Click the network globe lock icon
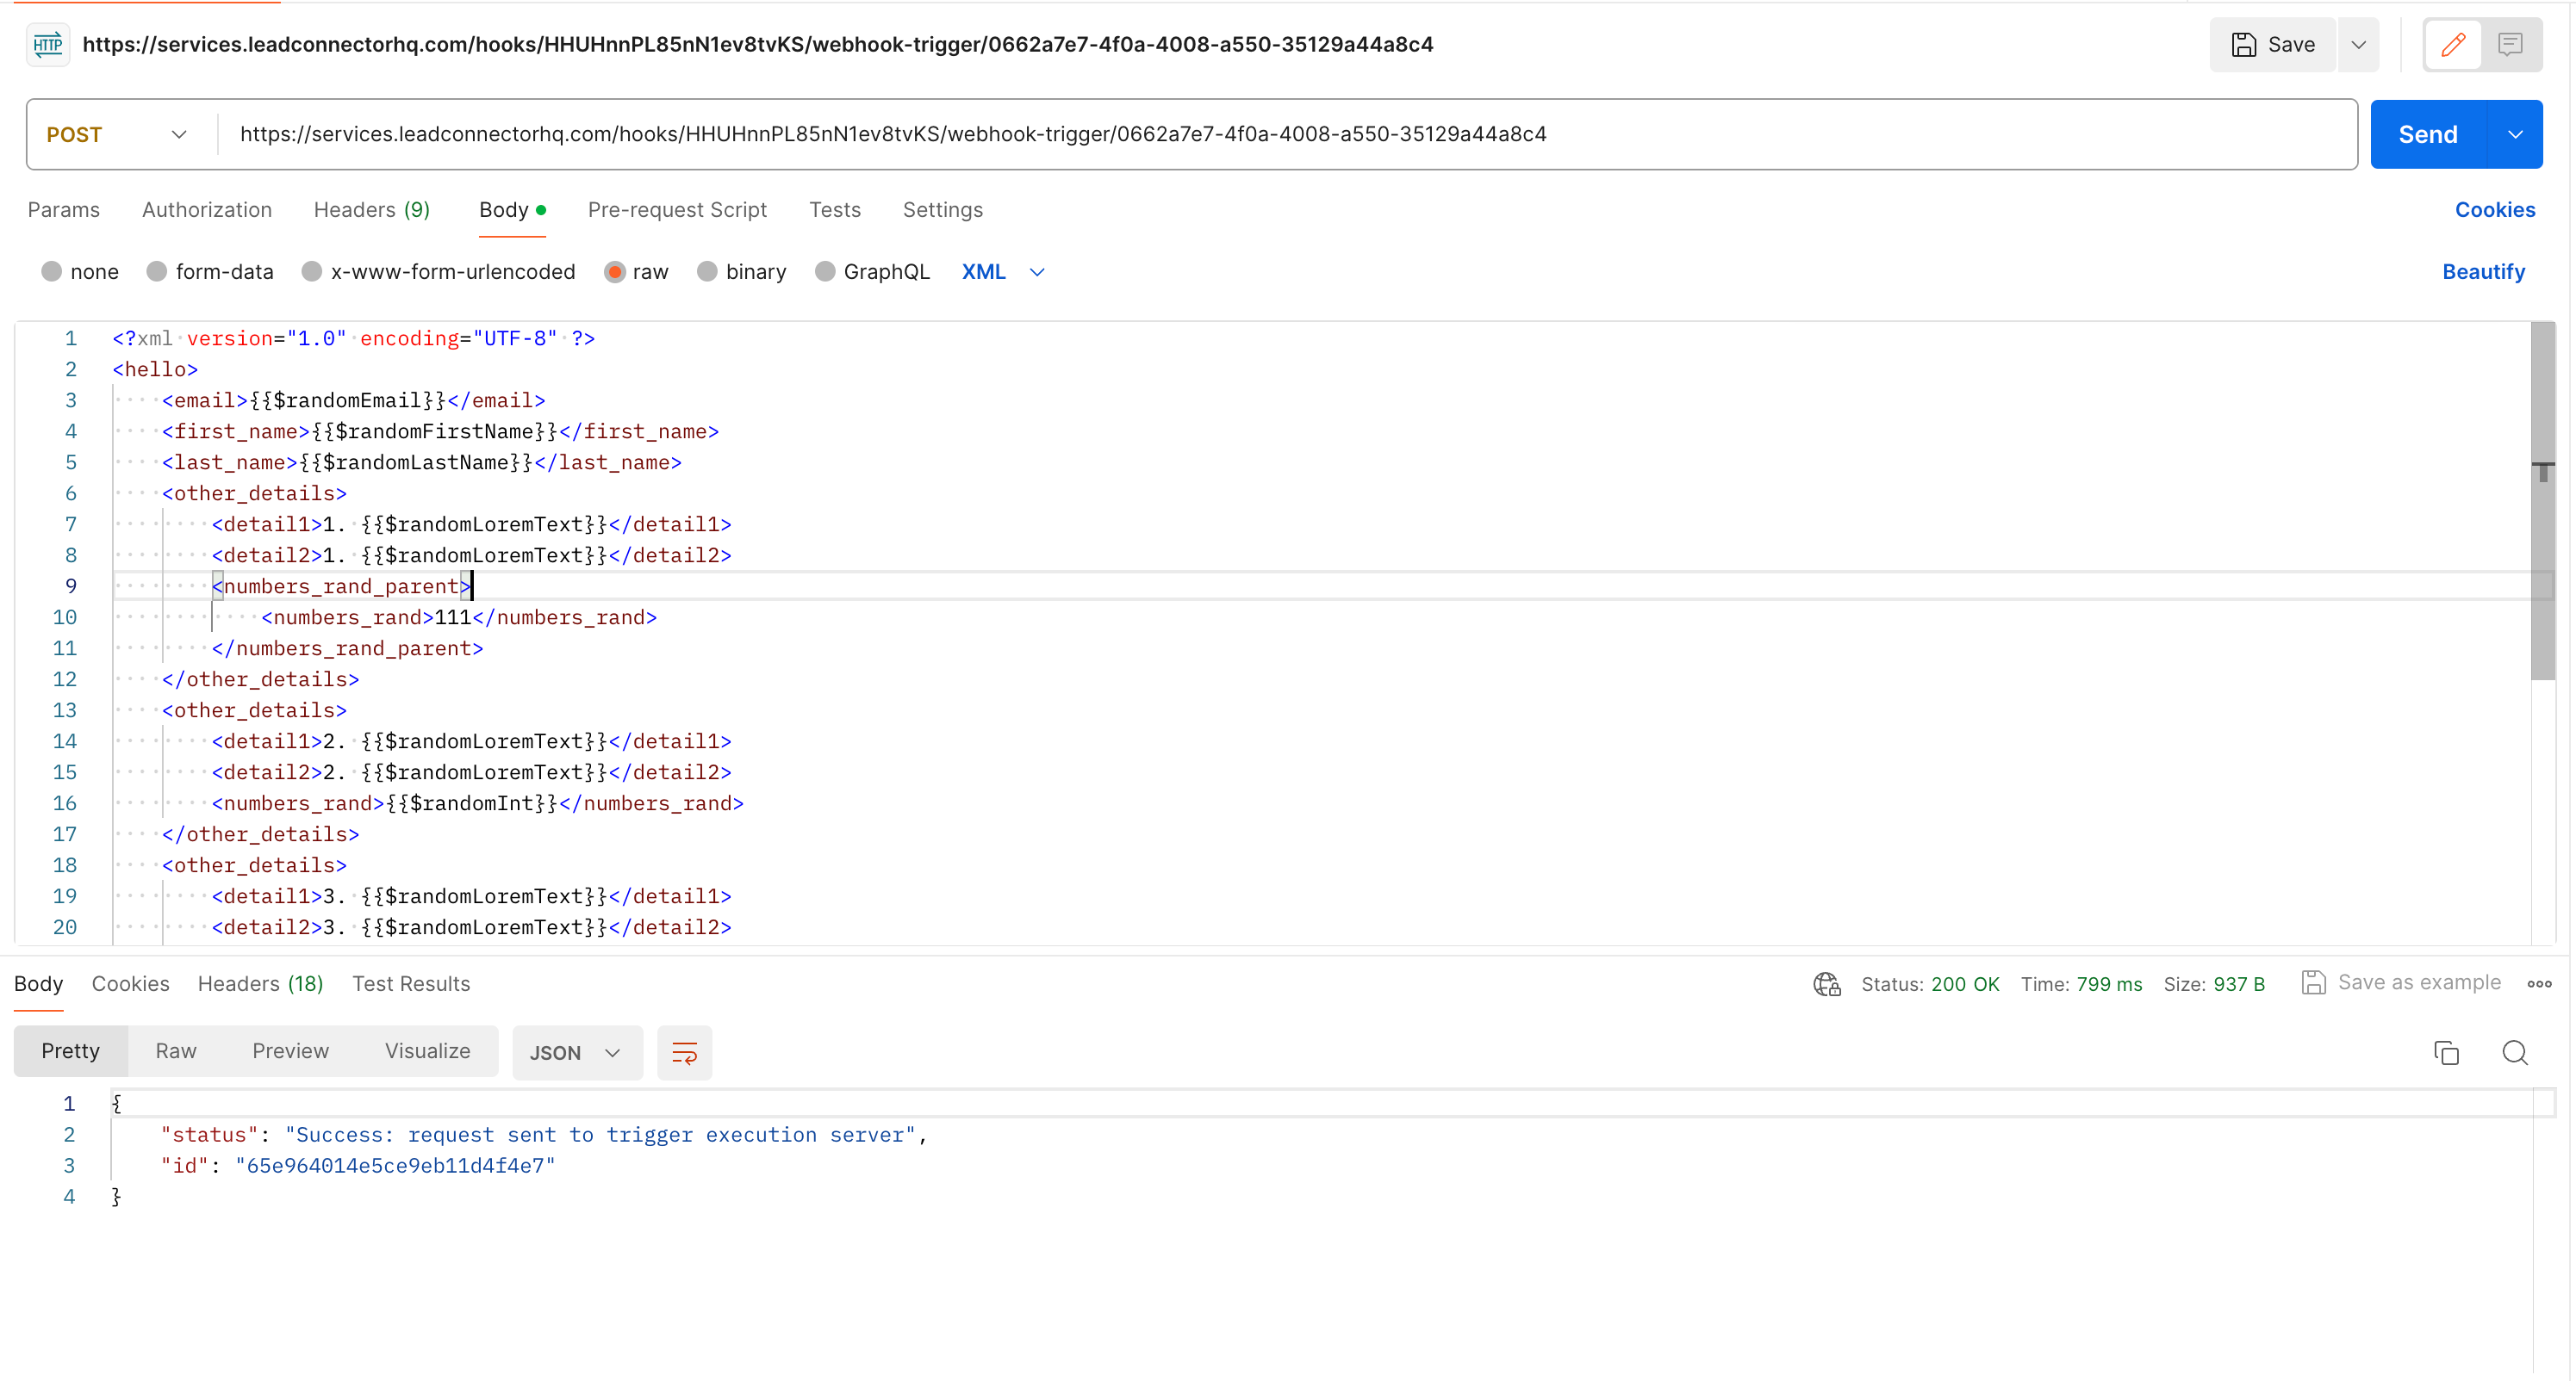2576x1381 pixels. [1826, 984]
